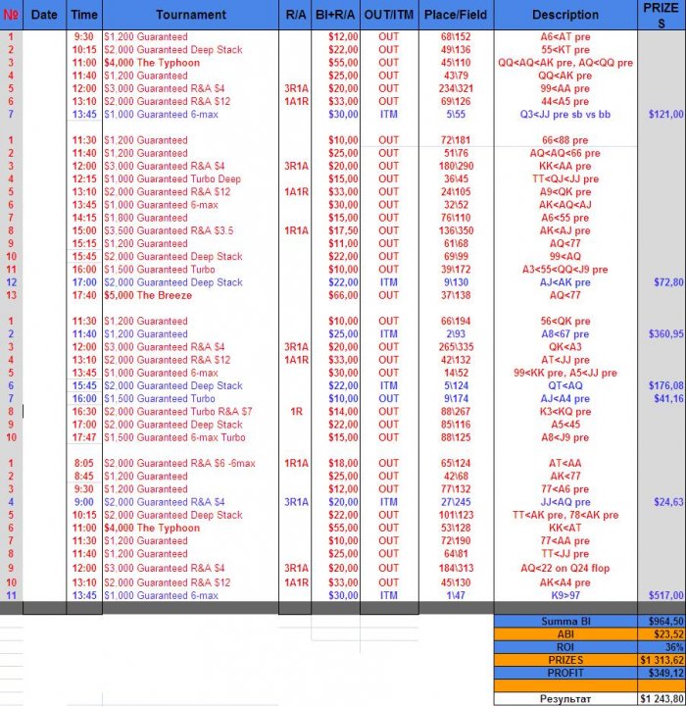The width and height of the screenshot is (686, 707).
Task: Select the Place/Field cell '234\321'
Action: (456, 88)
